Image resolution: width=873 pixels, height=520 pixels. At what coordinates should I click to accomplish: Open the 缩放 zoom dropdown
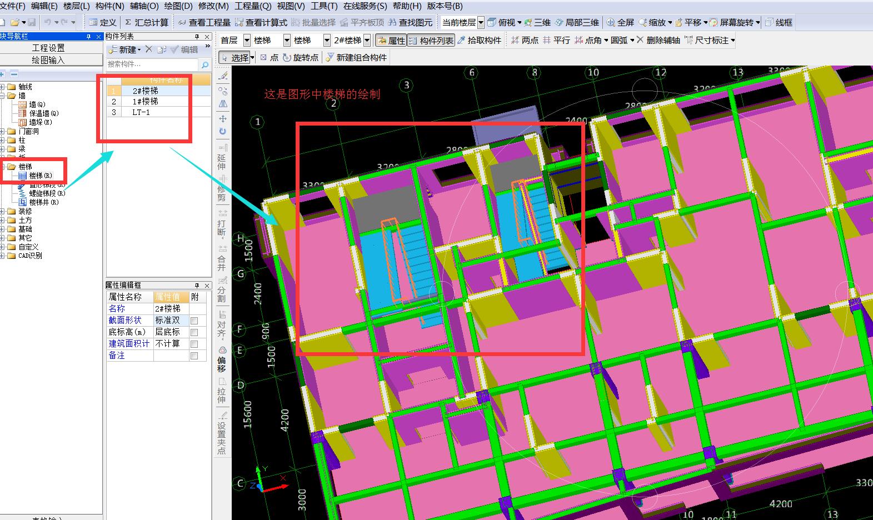tap(670, 22)
